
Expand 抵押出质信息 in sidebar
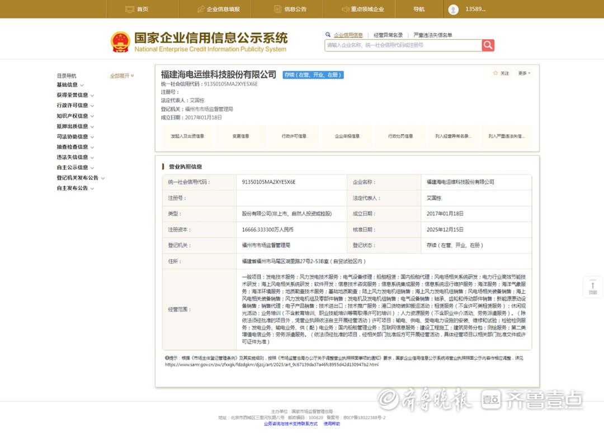click(x=75, y=126)
